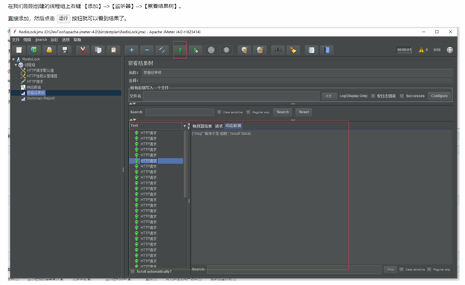
Task: Click the Copy toolbar icon
Action: 98,50
